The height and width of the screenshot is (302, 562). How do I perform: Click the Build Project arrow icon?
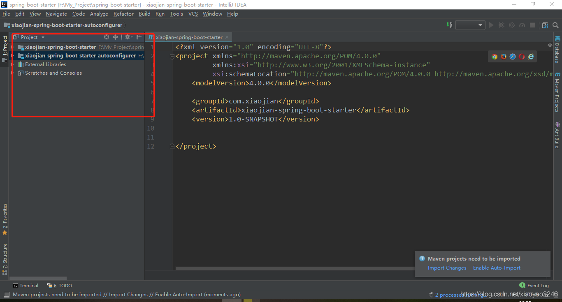click(449, 25)
